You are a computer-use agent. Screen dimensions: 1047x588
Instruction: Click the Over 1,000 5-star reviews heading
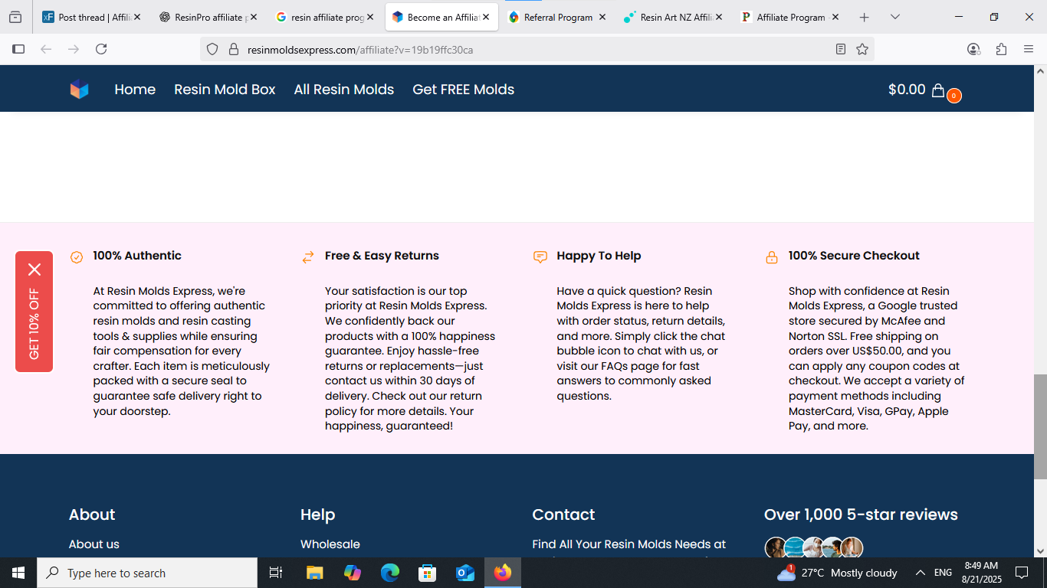[861, 514]
